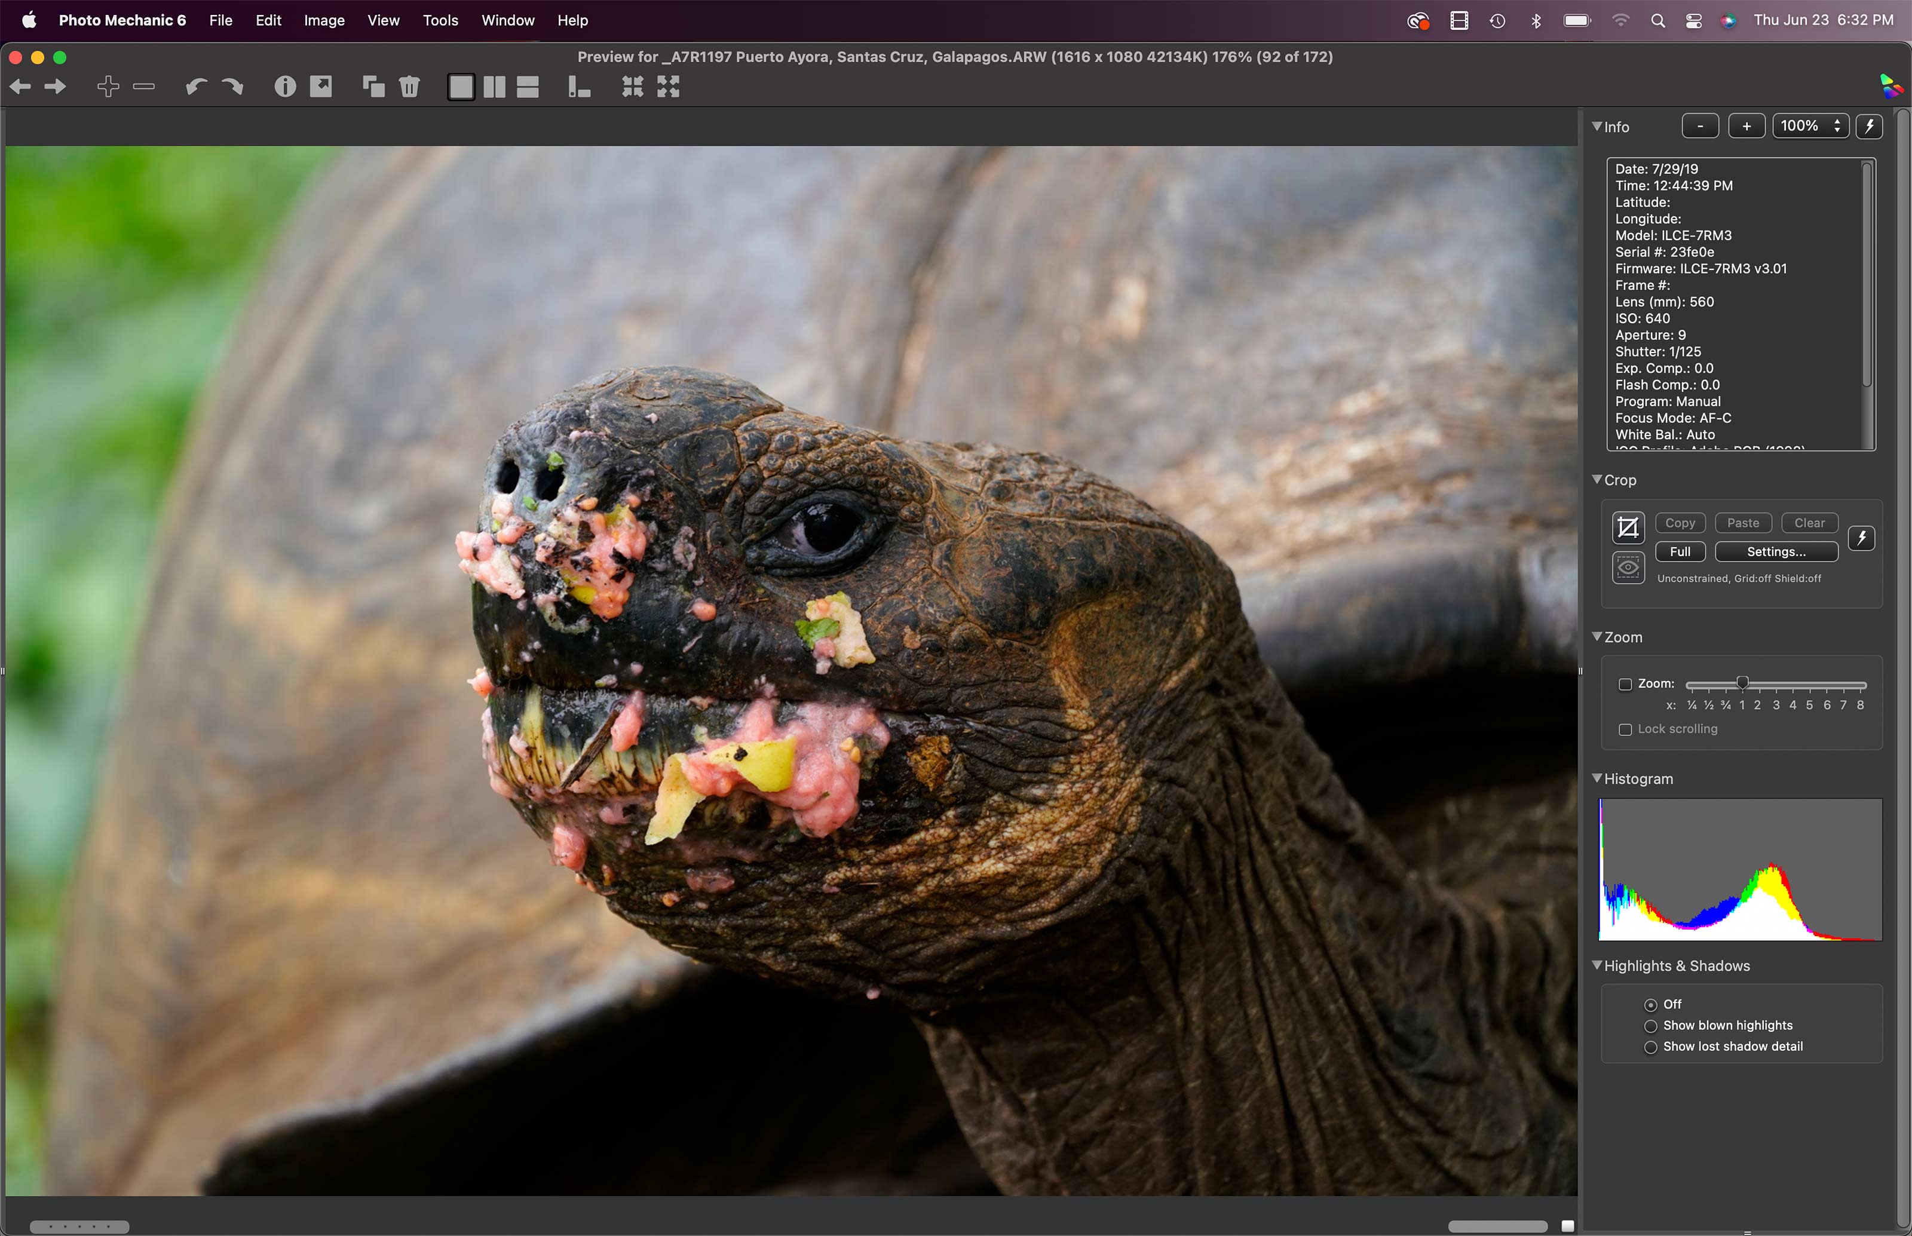1912x1236 pixels.
Task: Open Spotlight search in menu bar
Action: 1657,21
